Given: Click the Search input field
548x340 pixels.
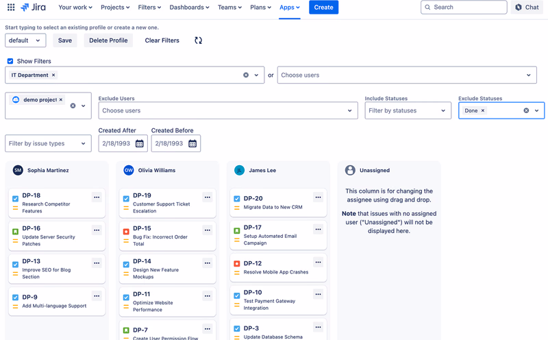Looking at the screenshot, I should point(464,8).
